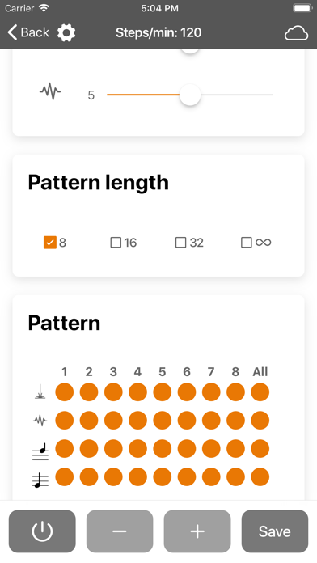Screen dimensions: 317x563
Task: Tap the cloud sync icon
Action: point(296,33)
